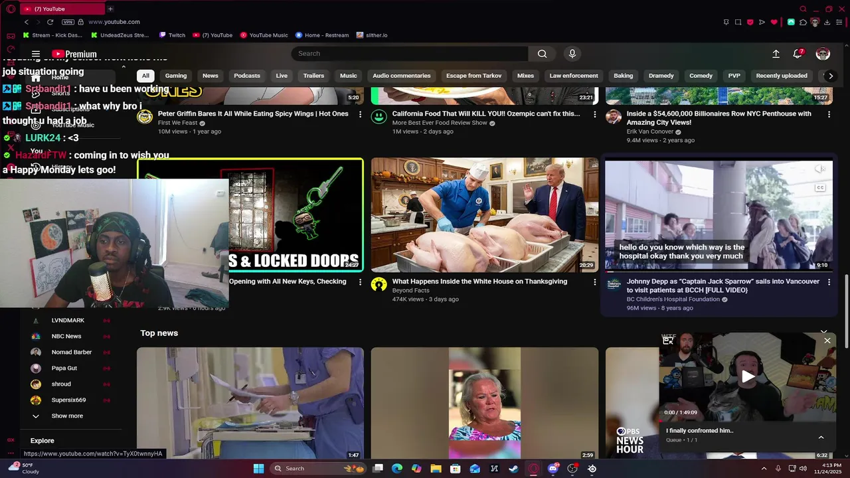This screenshot has width=850, height=478.
Task: Click the Beyond Facts channel avatar
Action: 379,285
